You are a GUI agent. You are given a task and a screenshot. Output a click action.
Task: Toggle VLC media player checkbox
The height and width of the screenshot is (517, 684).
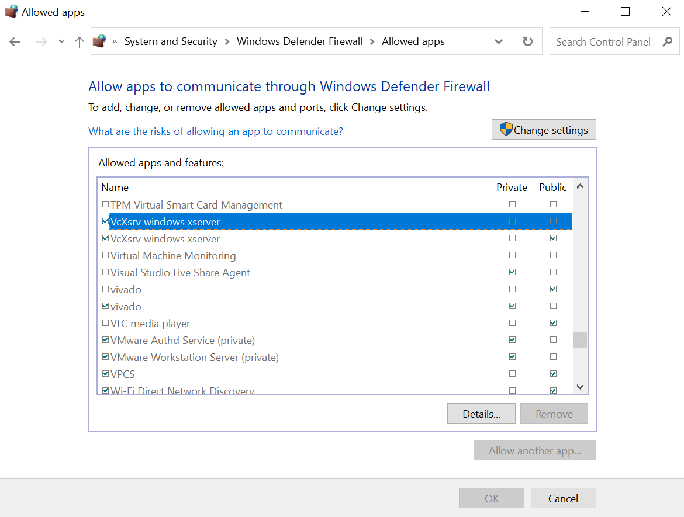tap(105, 323)
